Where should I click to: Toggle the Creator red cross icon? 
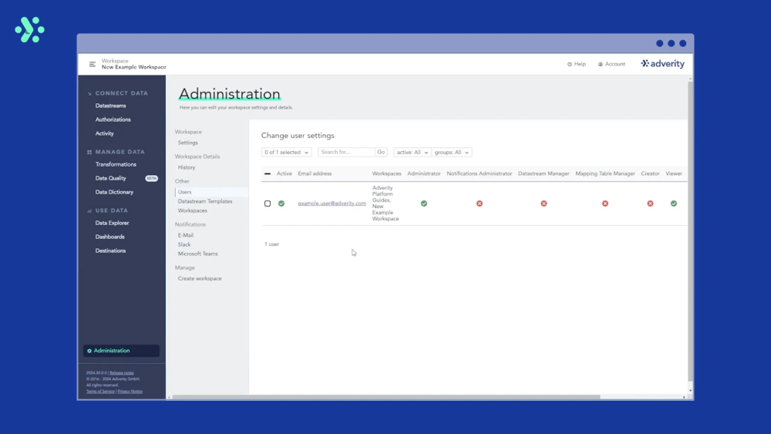click(650, 204)
